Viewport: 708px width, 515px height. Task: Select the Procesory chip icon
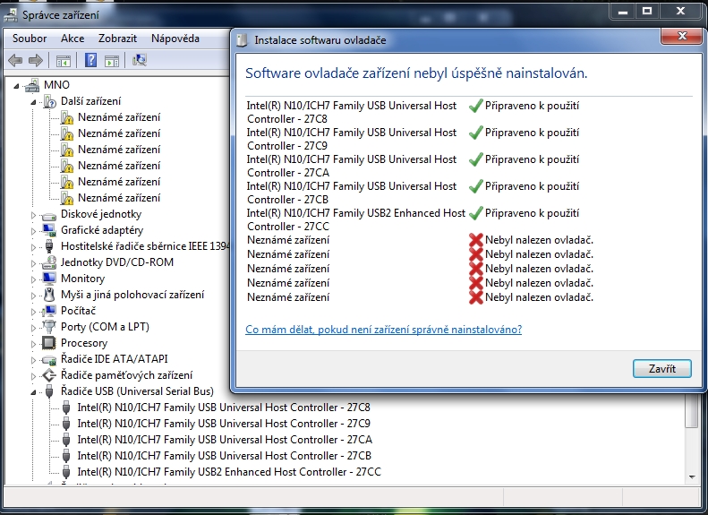click(48, 343)
